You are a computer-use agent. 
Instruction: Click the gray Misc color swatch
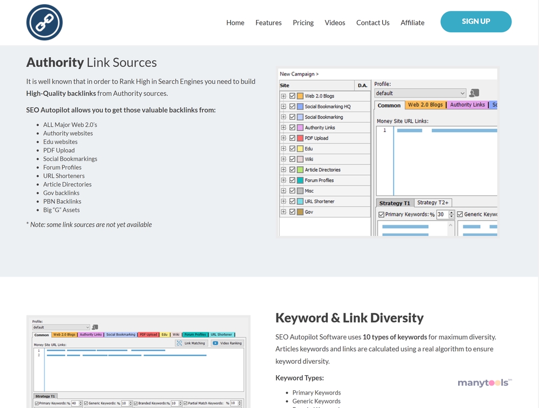coord(300,191)
